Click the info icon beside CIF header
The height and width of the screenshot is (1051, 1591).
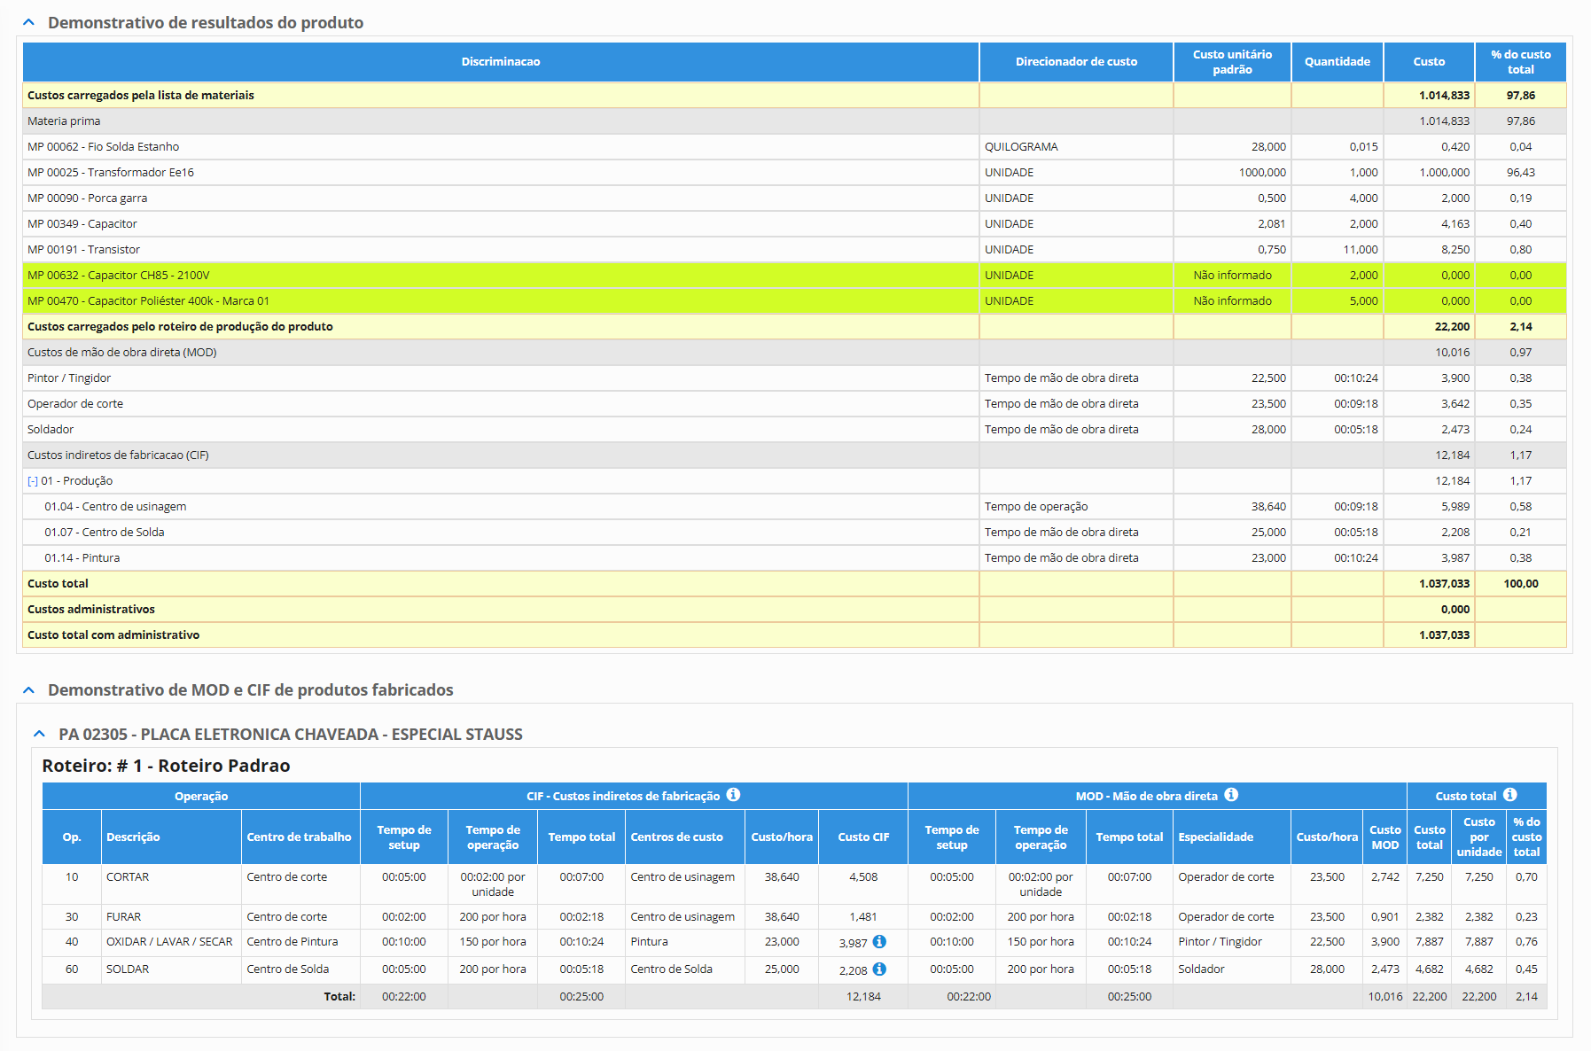pyautogui.click(x=733, y=795)
